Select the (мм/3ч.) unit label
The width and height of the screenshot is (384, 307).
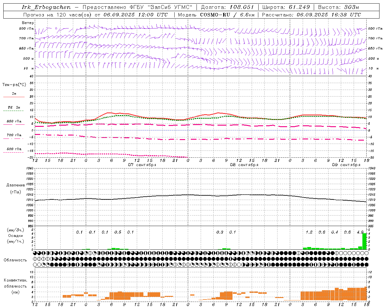click(x=15, y=230)
